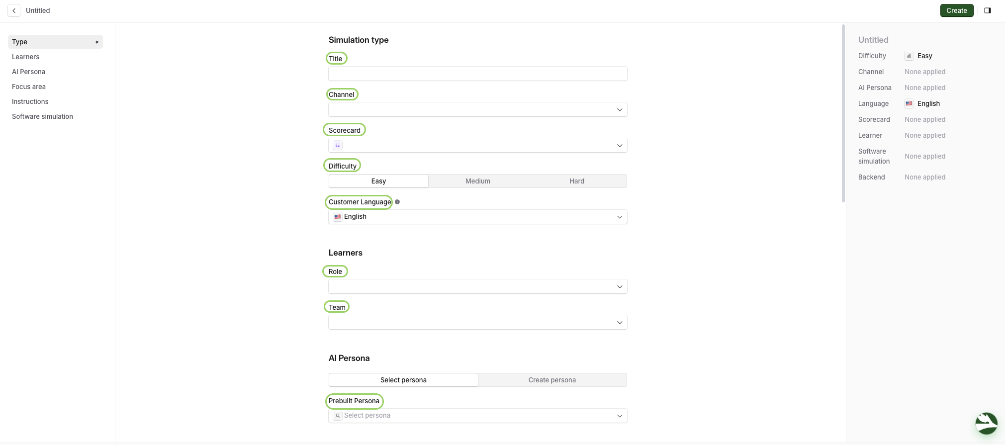
Task: Click None applied next to Scorecard
Action: tap(925, 119)
